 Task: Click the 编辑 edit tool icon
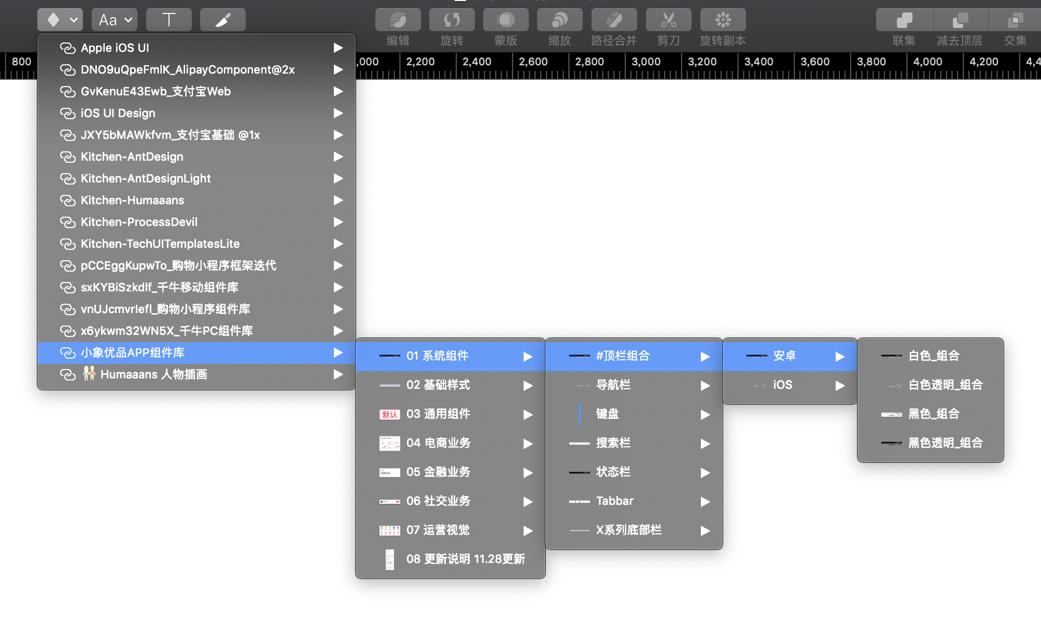(398, 20)
